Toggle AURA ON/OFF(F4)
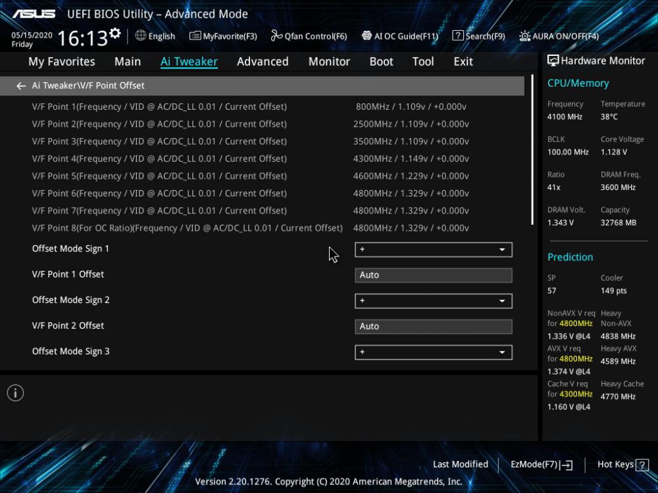Viewport: 658px width, 493px height. pyautogui.click(x=559, y=36)
